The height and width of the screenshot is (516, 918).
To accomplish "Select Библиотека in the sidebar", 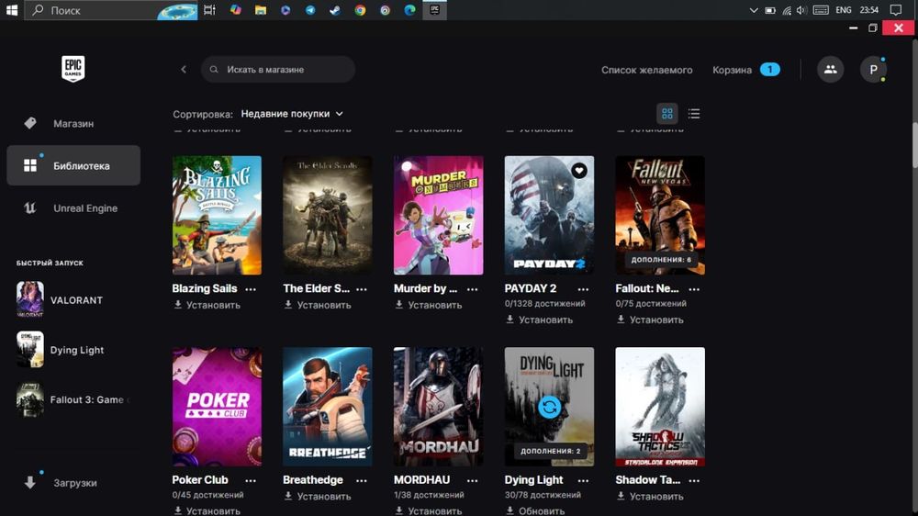I will point(73,166).
